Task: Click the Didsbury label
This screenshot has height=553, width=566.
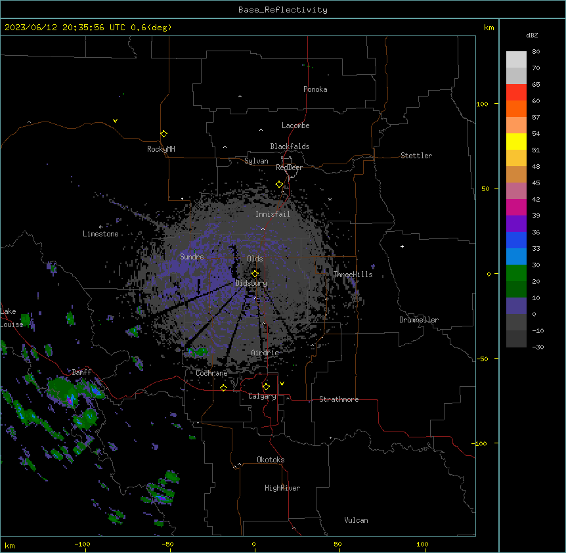Action: pos(251,283)
